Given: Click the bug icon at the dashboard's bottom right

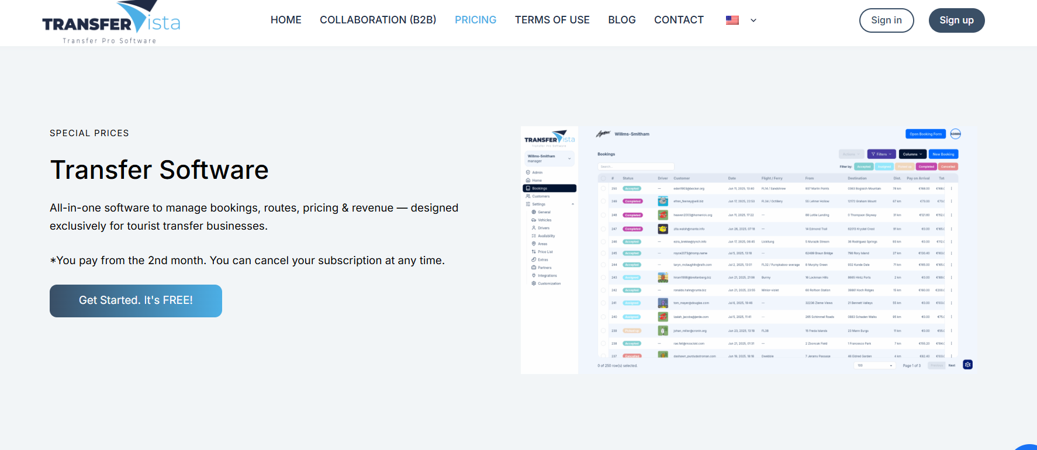Looking at the screenshot, I should [x=967, y=365].
